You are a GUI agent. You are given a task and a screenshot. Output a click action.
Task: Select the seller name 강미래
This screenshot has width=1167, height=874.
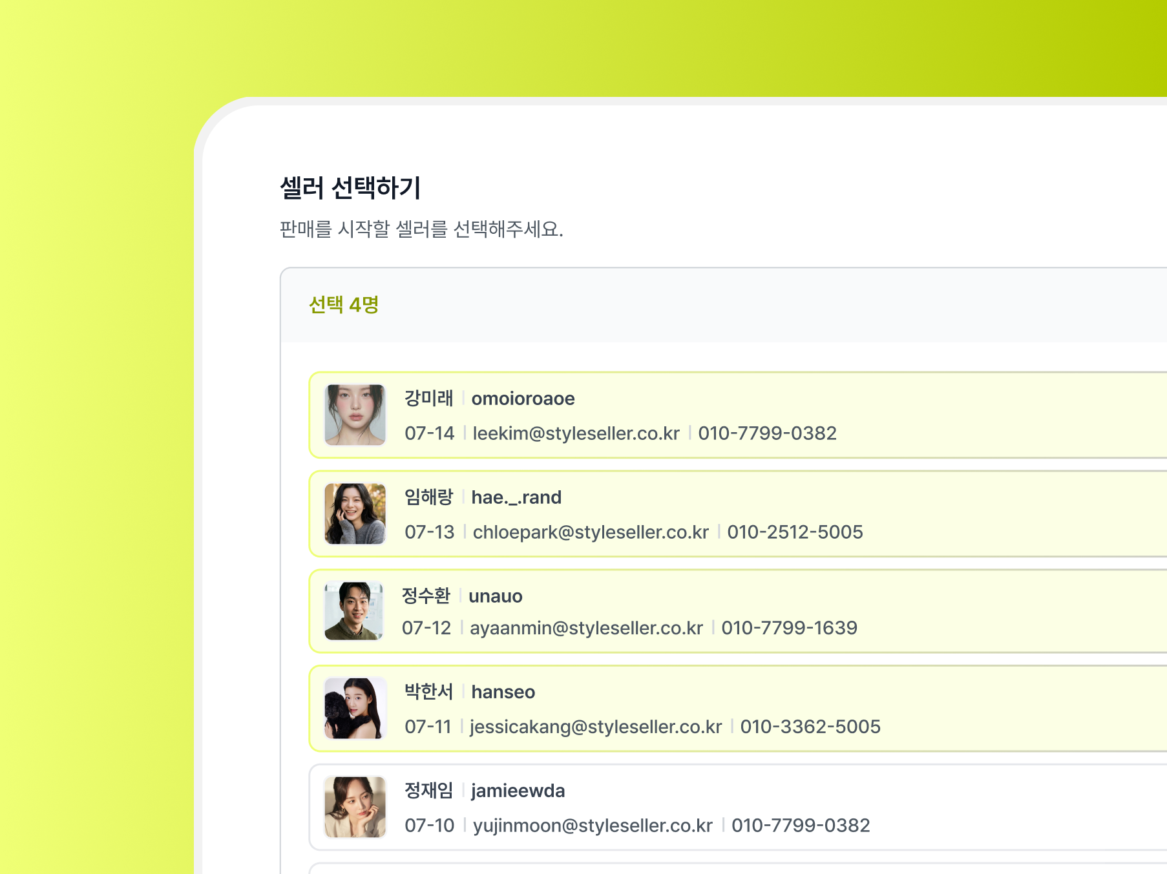[x=428, y=398]
